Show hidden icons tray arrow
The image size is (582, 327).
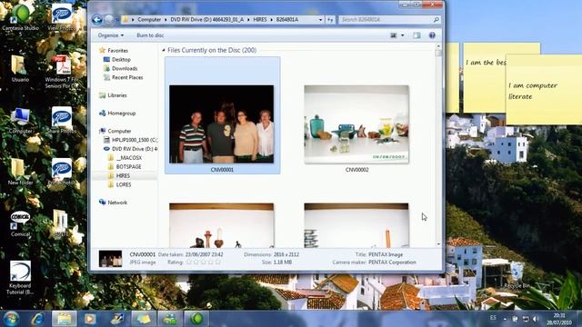pos(505,319)
